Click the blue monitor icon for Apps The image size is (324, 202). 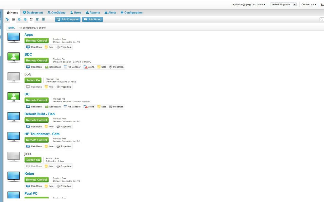pyautogui.click(x=13, y=37)
